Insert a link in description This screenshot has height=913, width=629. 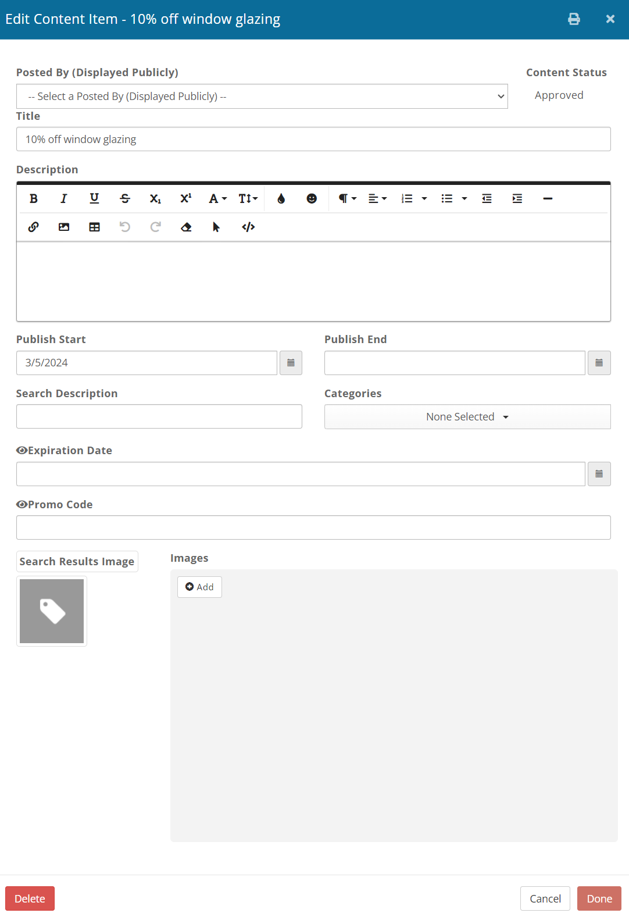[34, 227]
